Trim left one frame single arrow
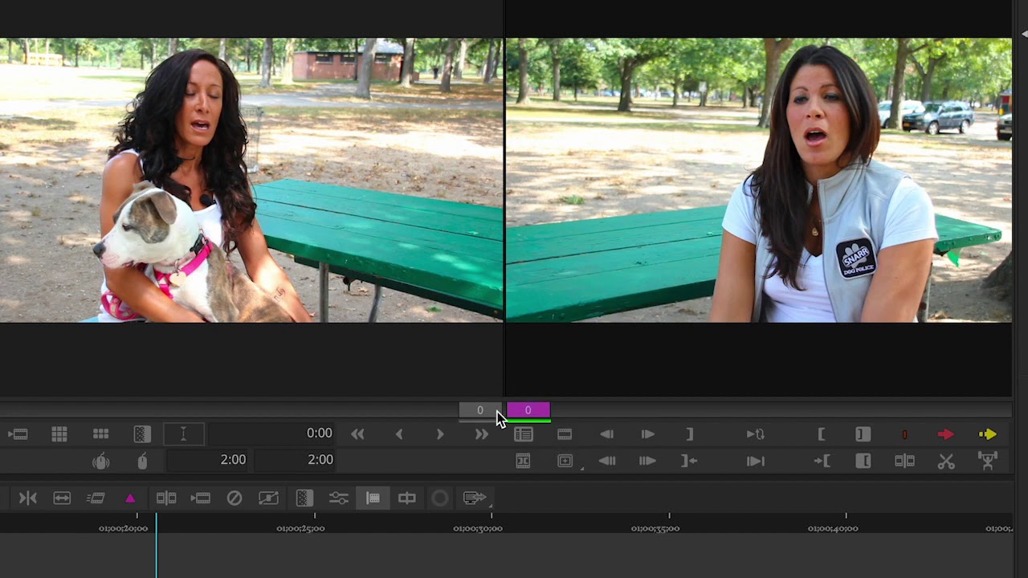 399,434
